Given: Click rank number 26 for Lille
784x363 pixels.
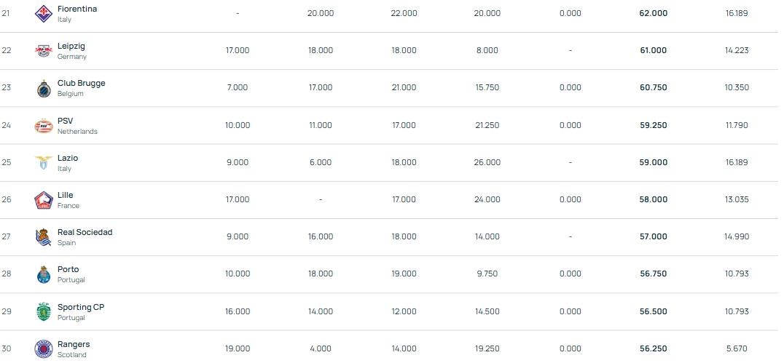Looking at the screenshot, I should [x=7, y=199].
